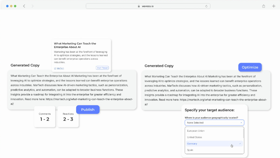
Task: Click the dropdown list scrollbar
Action: click(x=243, y=133)
